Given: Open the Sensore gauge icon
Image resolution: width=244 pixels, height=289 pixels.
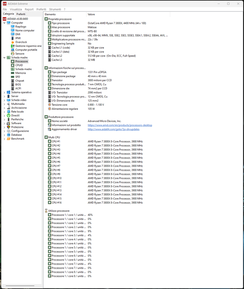Looking at the screenshot, I should coord(13,54).
